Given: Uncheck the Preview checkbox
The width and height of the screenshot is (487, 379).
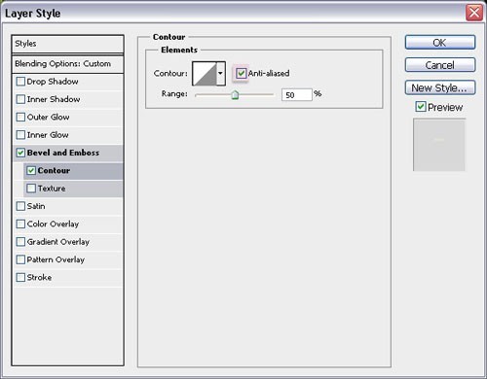Looking at the screenshot, I should [421, 107].
